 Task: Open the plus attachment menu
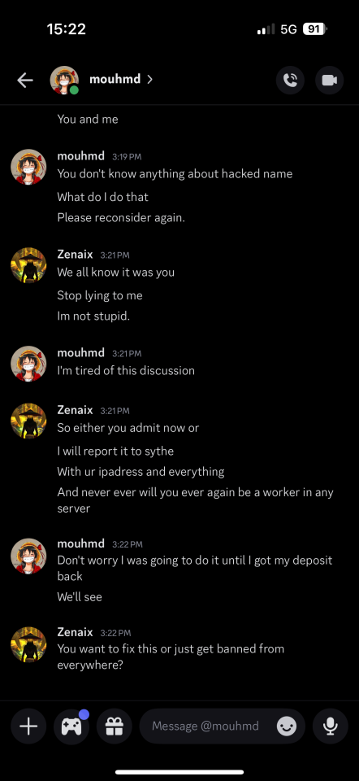click(x=28, y=726)
